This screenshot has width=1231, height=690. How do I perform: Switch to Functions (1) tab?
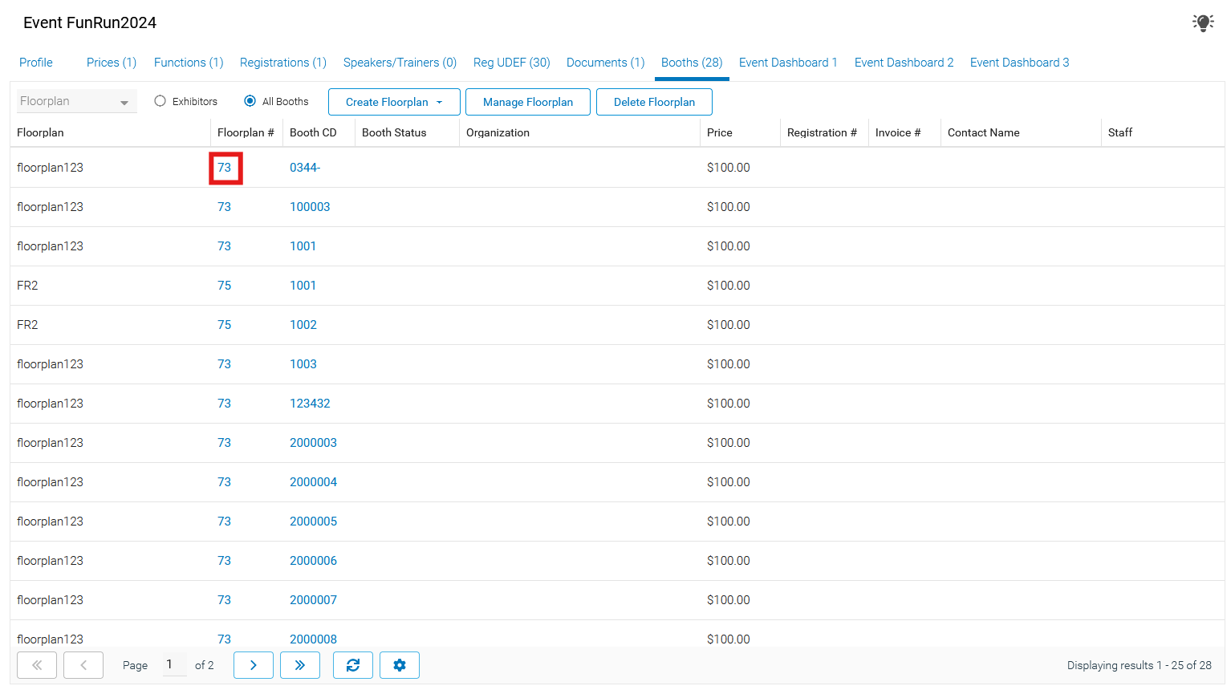[x=189, y=63]
